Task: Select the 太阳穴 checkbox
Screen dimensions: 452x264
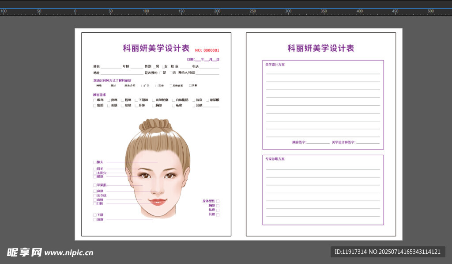Action: click(x=94, y=173)
